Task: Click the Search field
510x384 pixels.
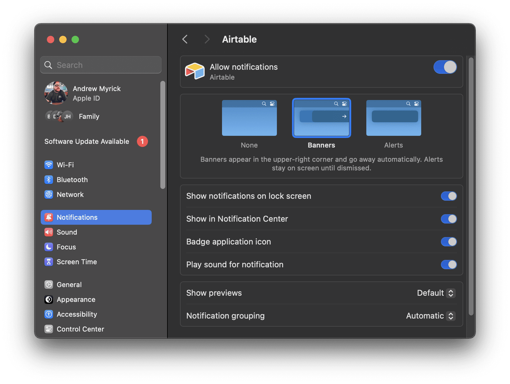Action: (101, 65)
